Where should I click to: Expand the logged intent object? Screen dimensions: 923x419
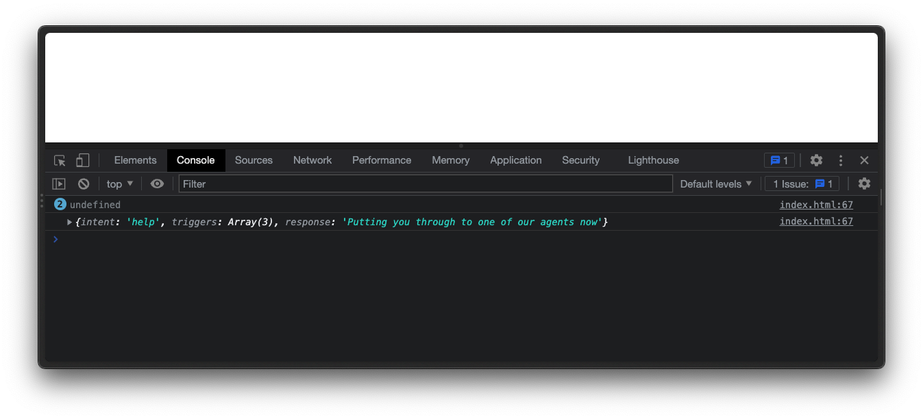tap(69, 222)
